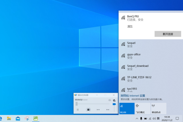Click the loop icon in playback controller
The image size is (183, 122).
(x=110, y=100)
